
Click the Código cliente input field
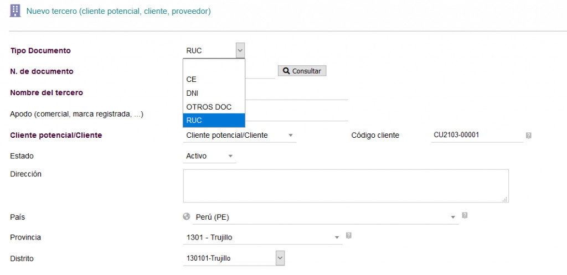(x=476, y=136)
